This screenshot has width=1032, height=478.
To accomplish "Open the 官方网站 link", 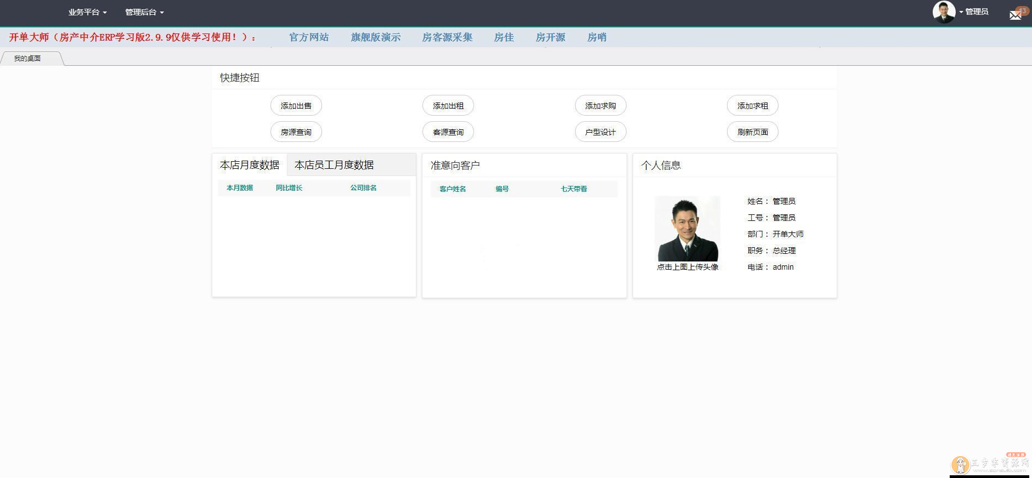I will (x=309, y=37).
